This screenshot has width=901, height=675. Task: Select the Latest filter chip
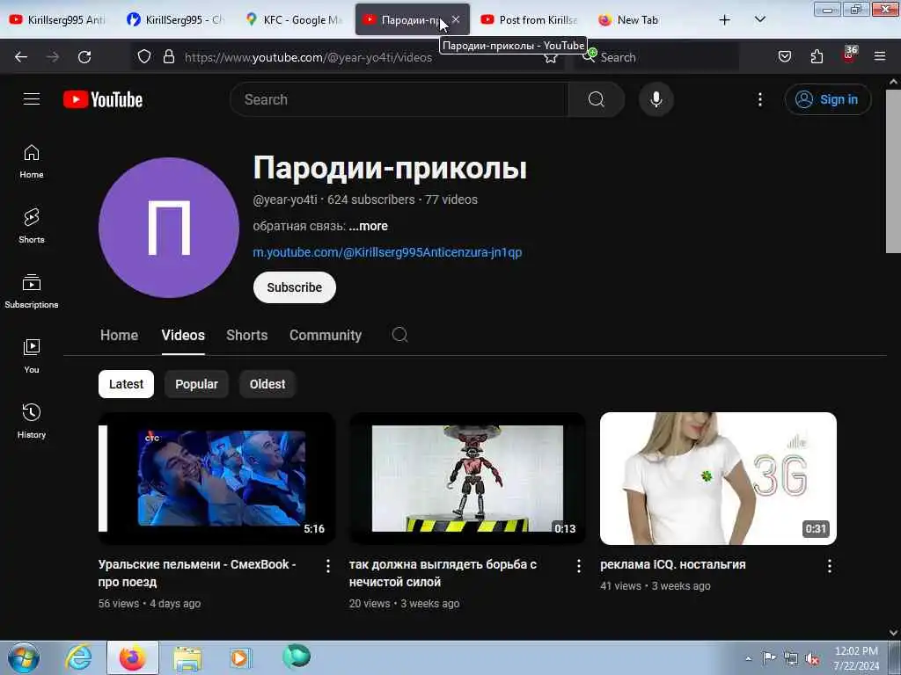pos(126,384)
